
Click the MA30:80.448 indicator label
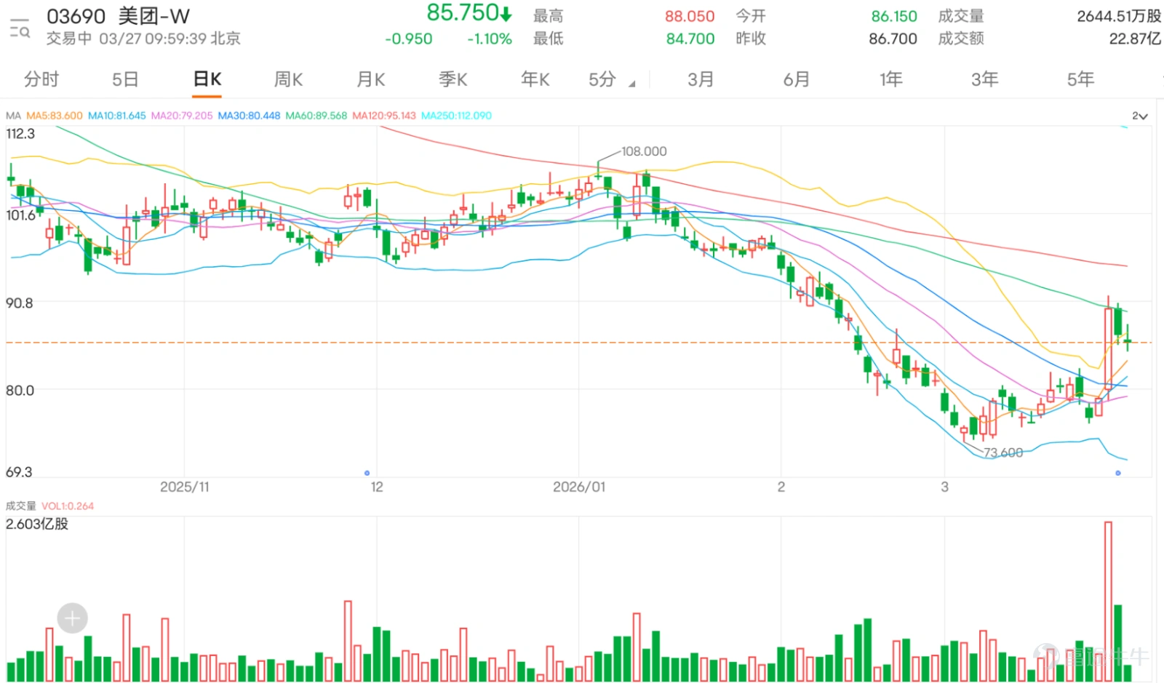click(x=249, y=116)
